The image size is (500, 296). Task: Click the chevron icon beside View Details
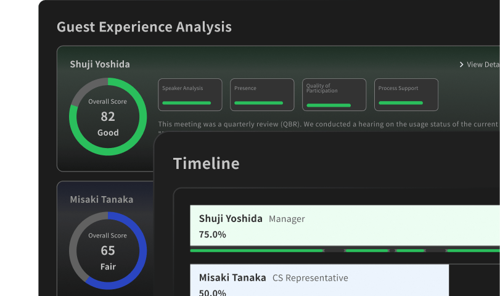point(461,65)
